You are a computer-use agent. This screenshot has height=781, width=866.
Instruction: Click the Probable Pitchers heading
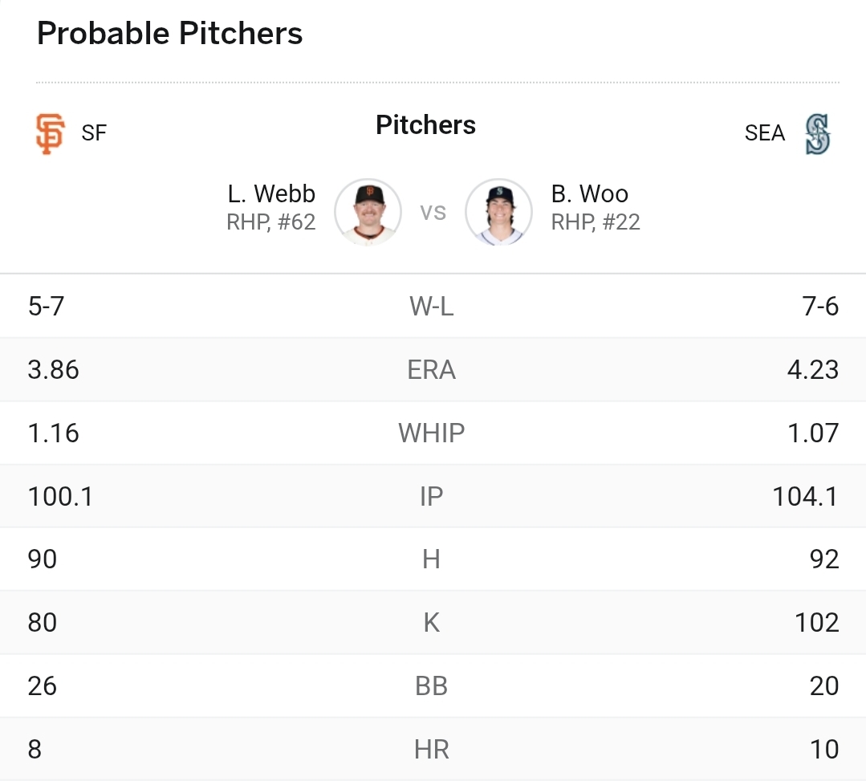tap(169, 33)
